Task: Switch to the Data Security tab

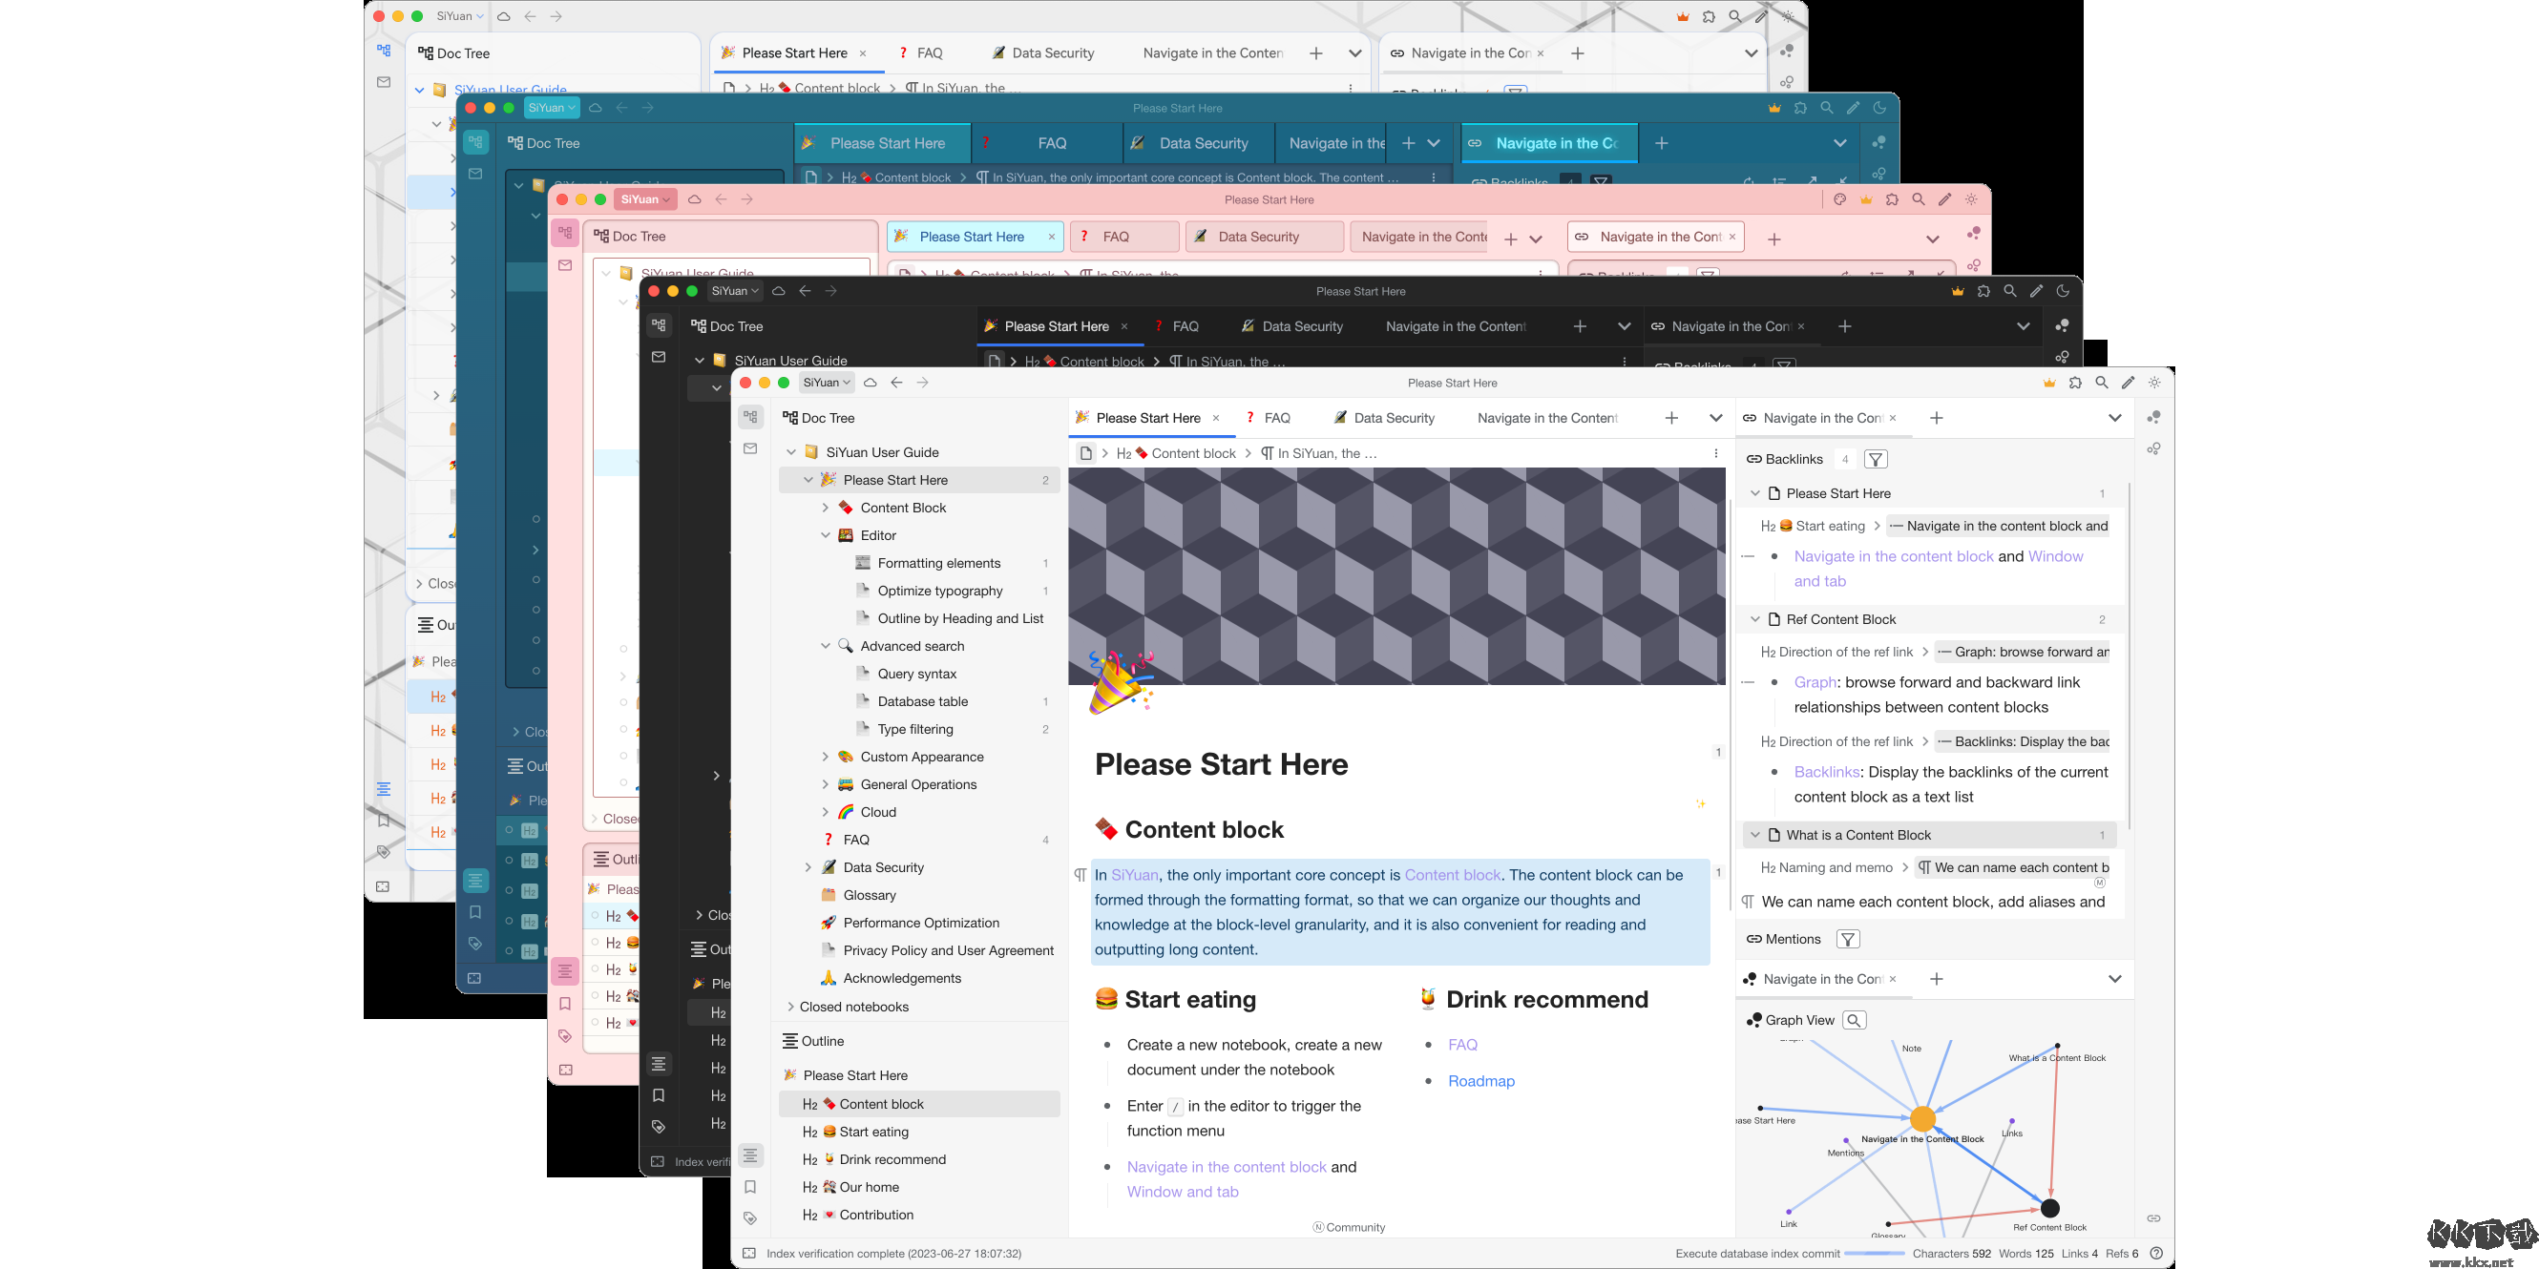Action: 1393,419
